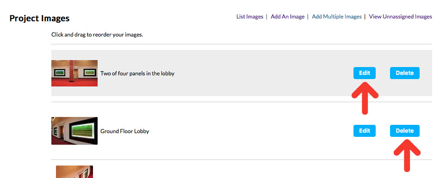Choose the Add Multiple Images link
446x178 pixels.
pyautogui.click(x=337, y=17)
